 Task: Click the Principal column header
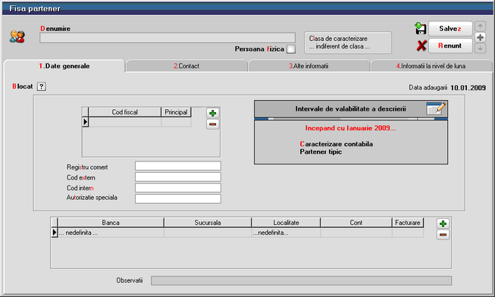pyautogui.click(x=176, y=112)
